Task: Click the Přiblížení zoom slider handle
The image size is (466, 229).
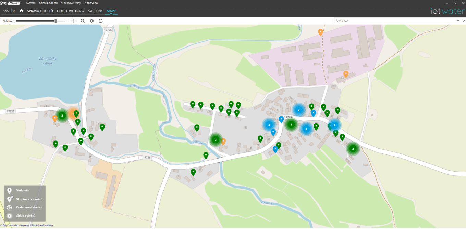Action: [x=56, y=21]
